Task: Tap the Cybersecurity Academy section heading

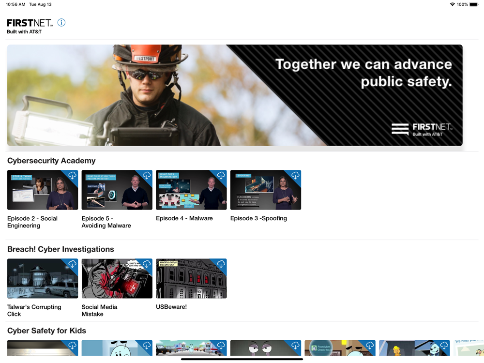Action: tap(51, 161)
